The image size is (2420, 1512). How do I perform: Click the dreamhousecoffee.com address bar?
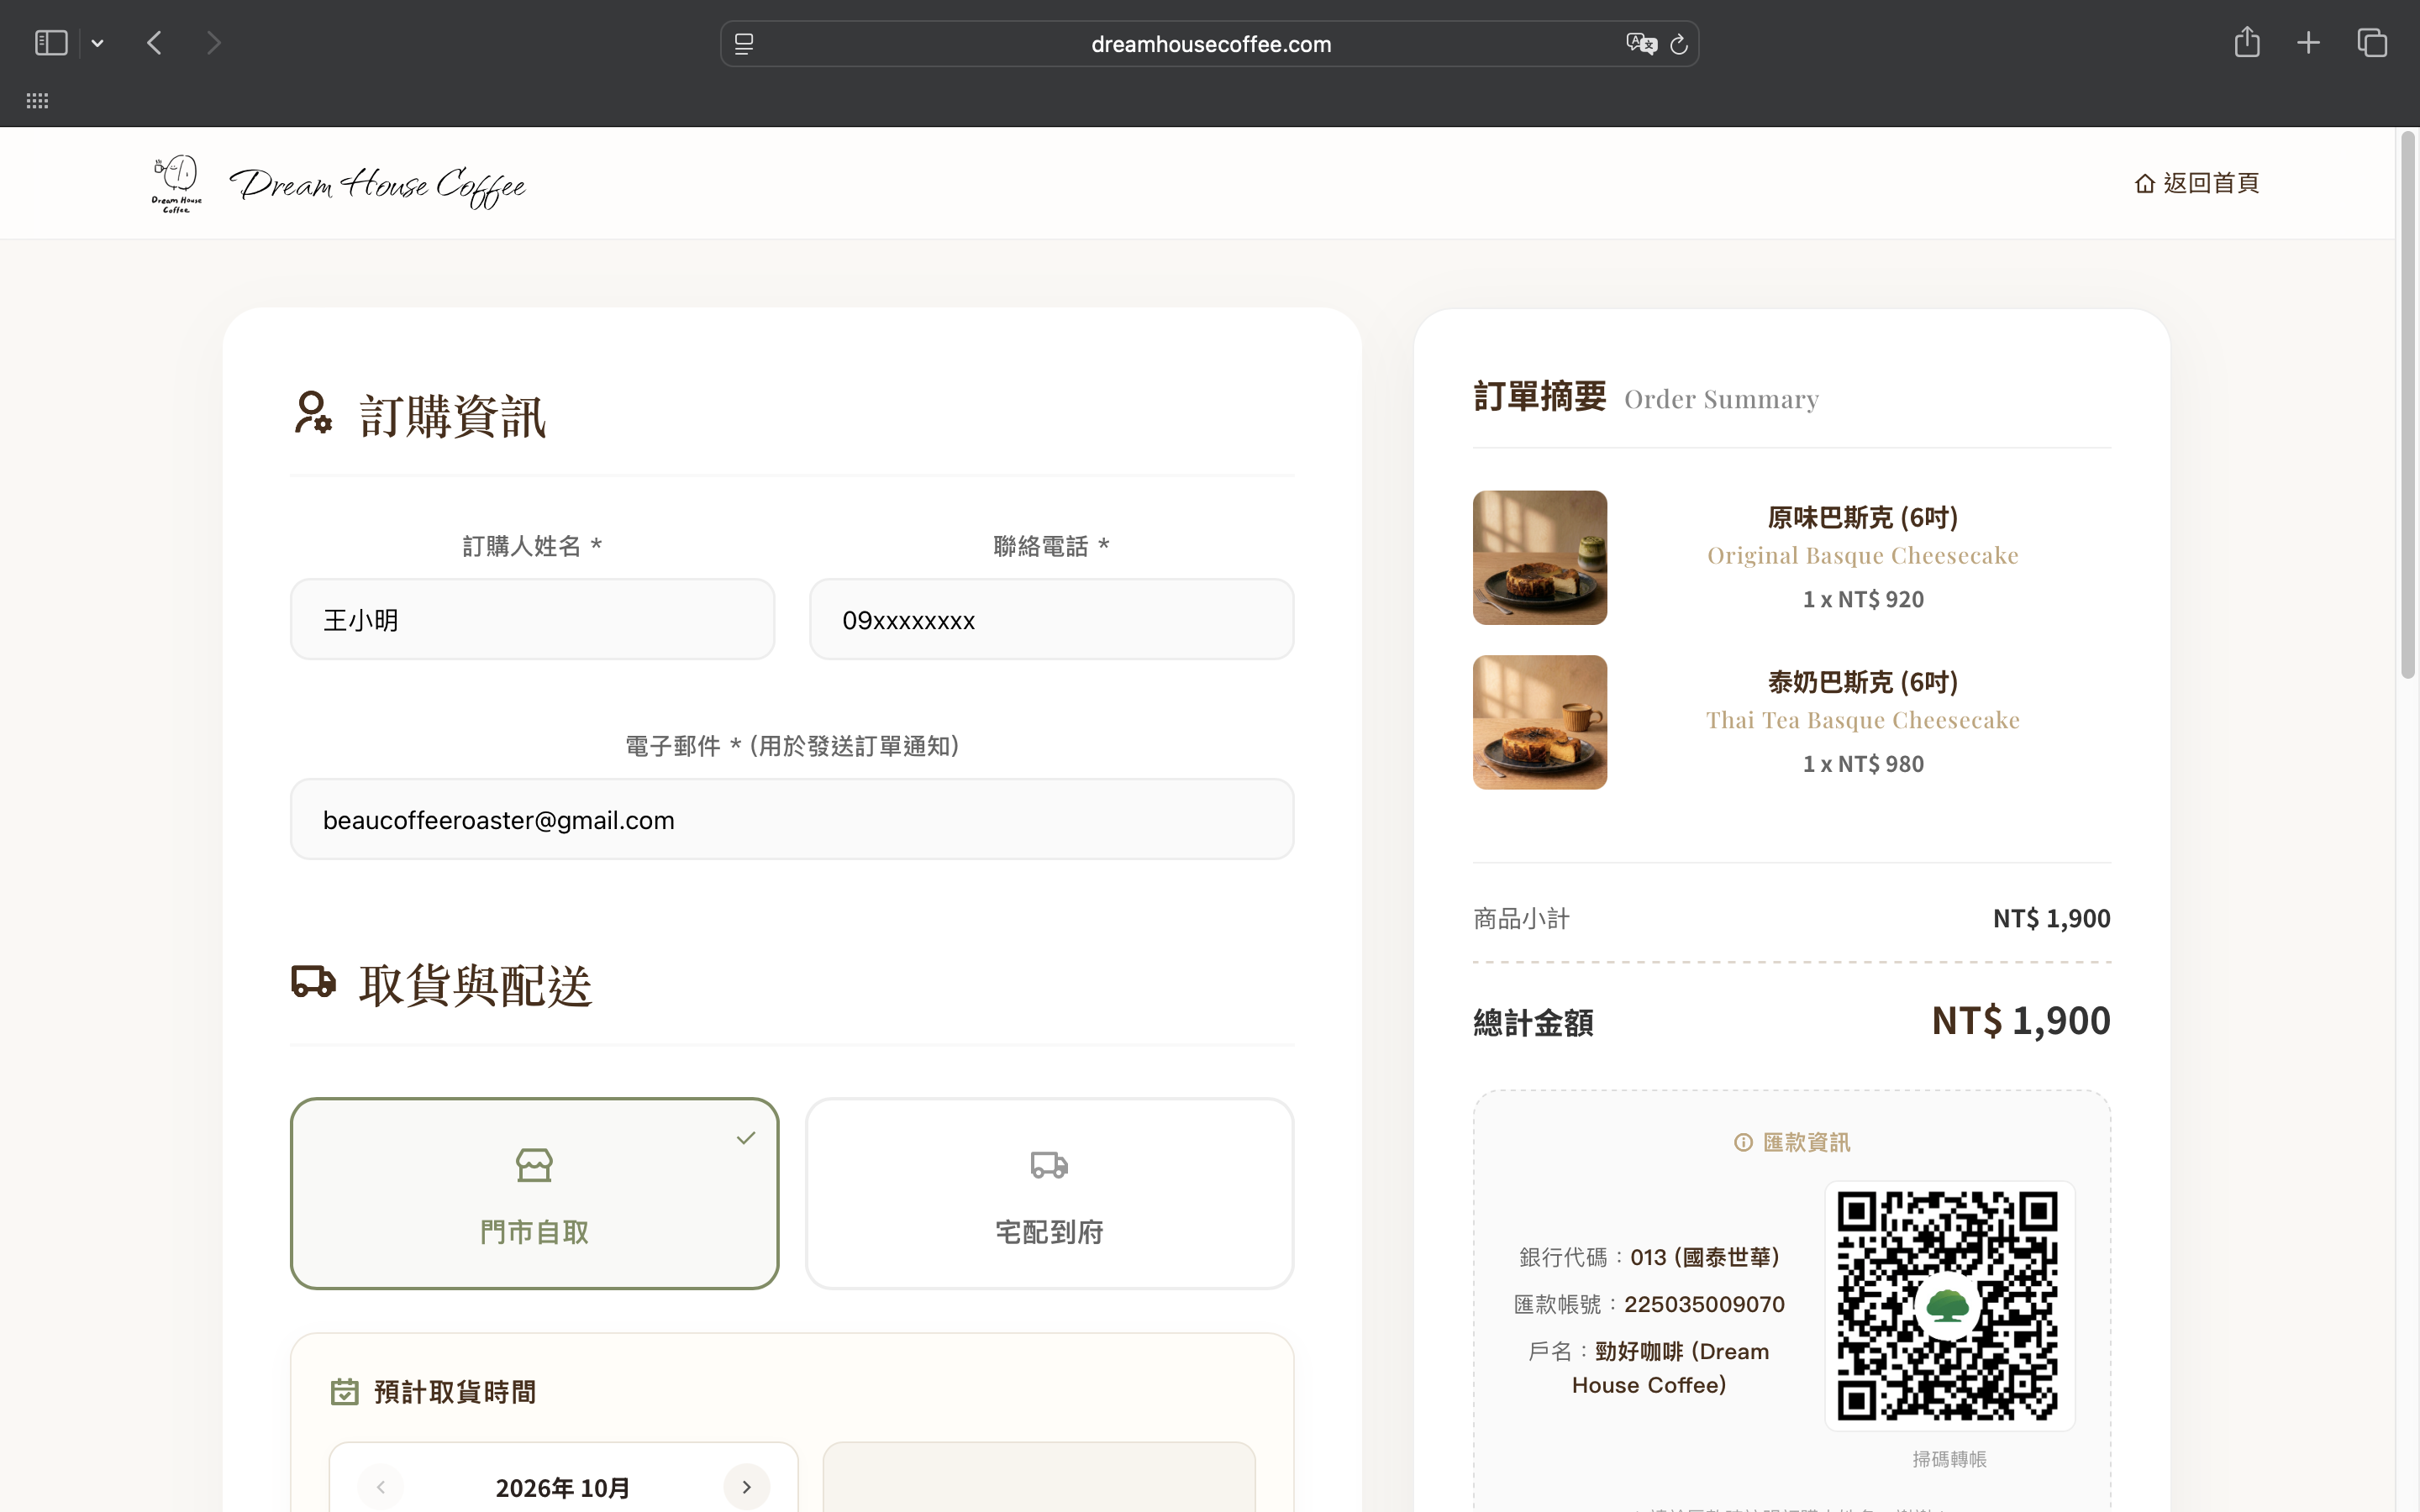coord(1209,44)
